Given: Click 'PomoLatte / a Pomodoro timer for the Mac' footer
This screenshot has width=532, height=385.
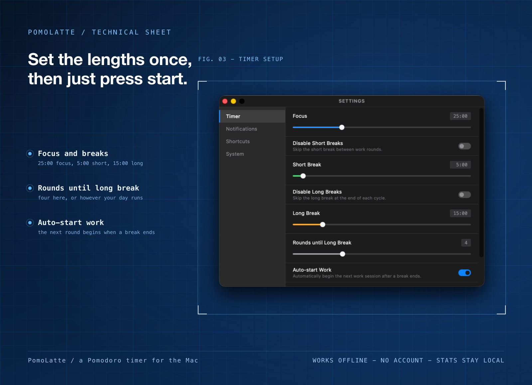Looking at the screenshot, I should 113,360.
